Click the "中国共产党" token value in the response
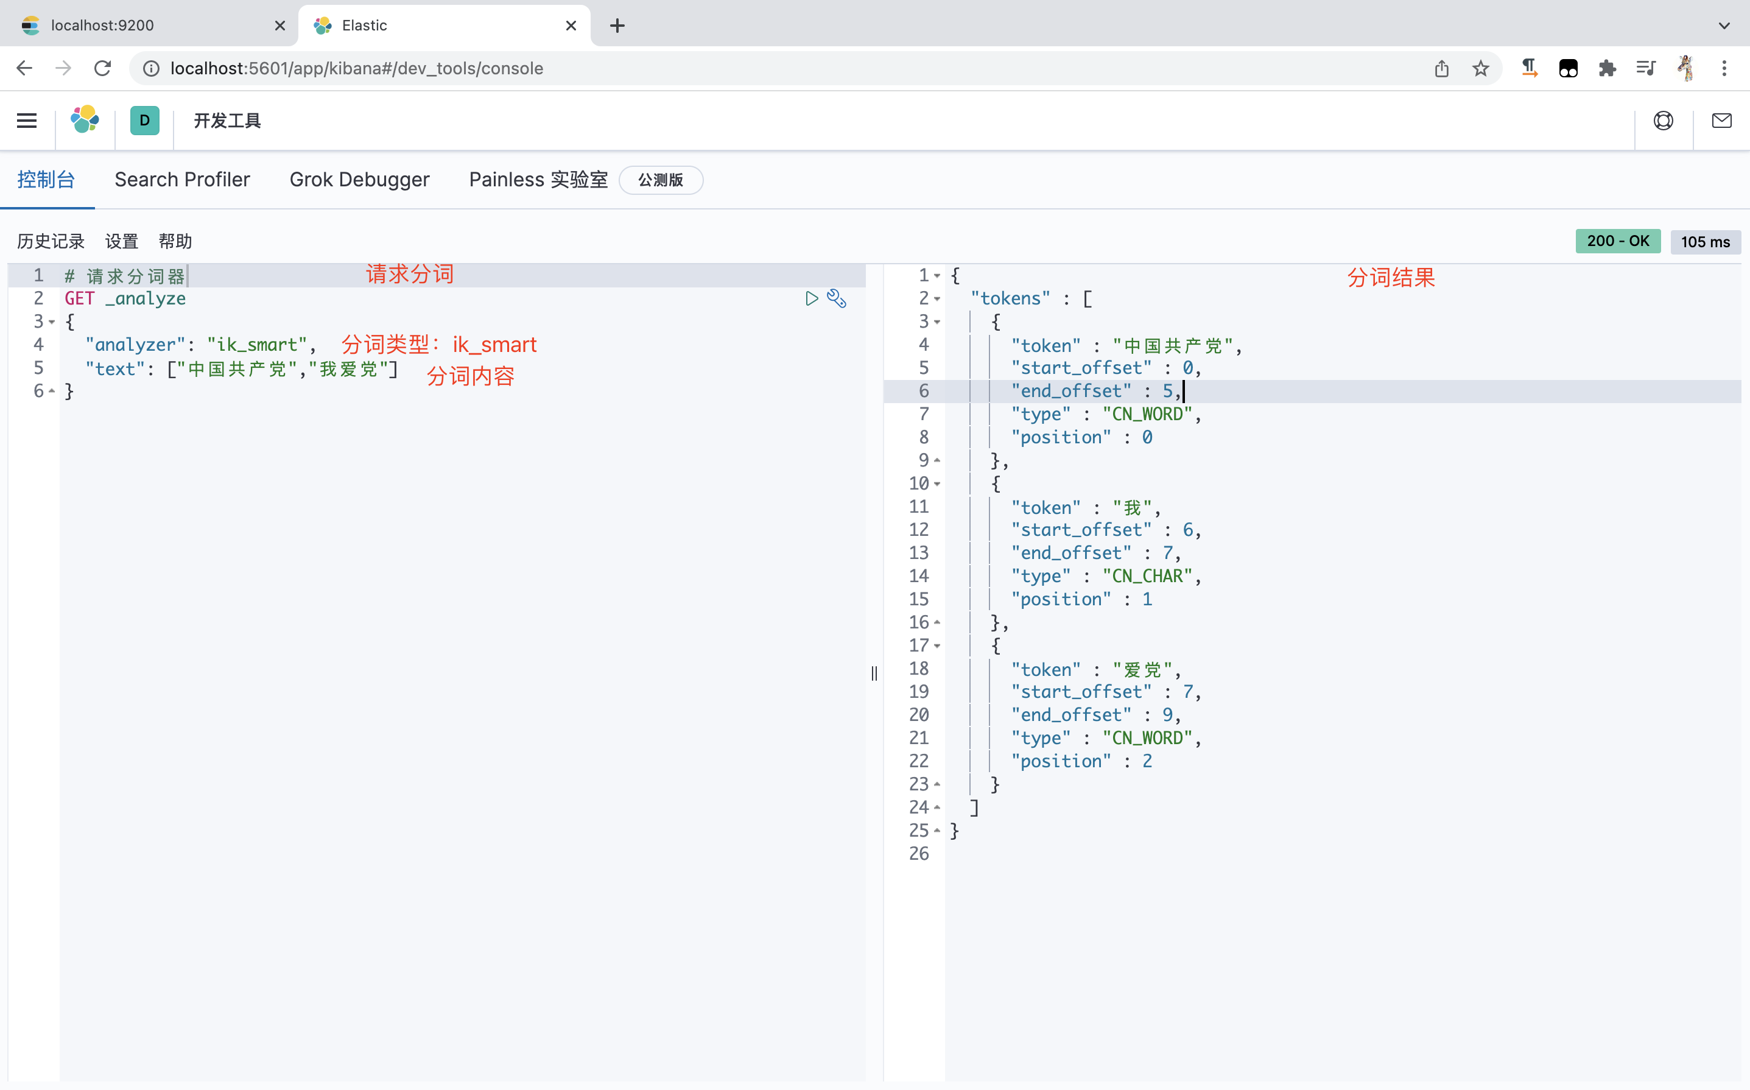1750x1090 pixels. pyautogui.click(x=1173, y=345)
